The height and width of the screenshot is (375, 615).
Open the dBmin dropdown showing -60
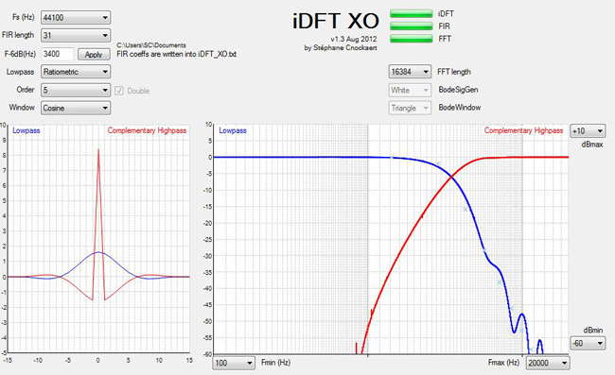[x=588, y=343]
